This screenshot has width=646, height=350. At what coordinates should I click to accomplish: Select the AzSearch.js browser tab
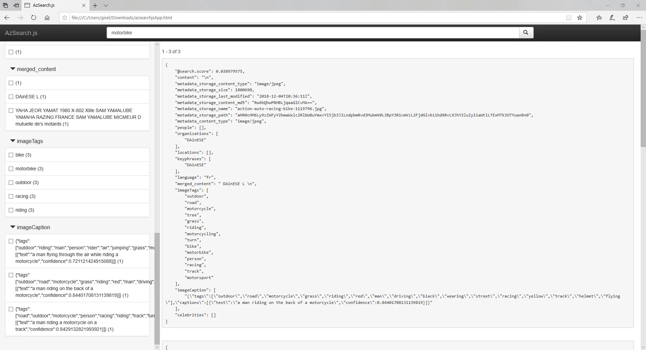(x=56, y=5)
